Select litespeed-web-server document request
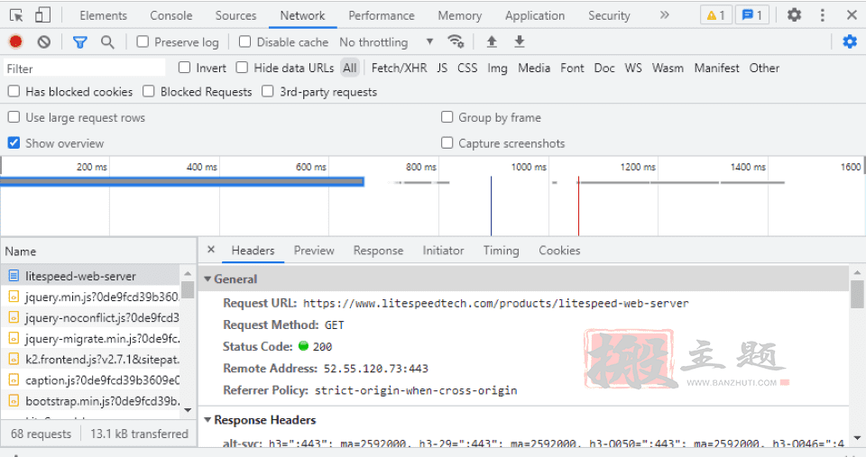The width and height of the screenshot is (866, 457). coord(90,276)
